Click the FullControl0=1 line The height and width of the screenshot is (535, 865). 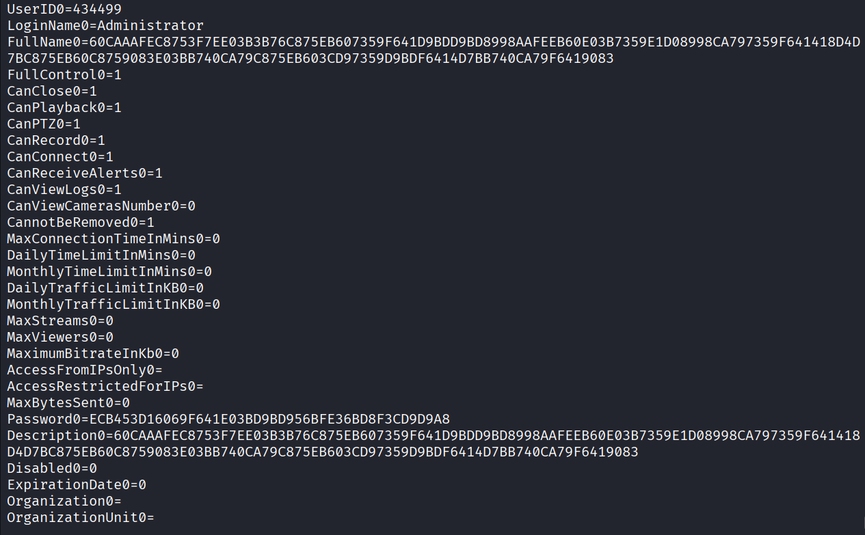coord(64,74)
